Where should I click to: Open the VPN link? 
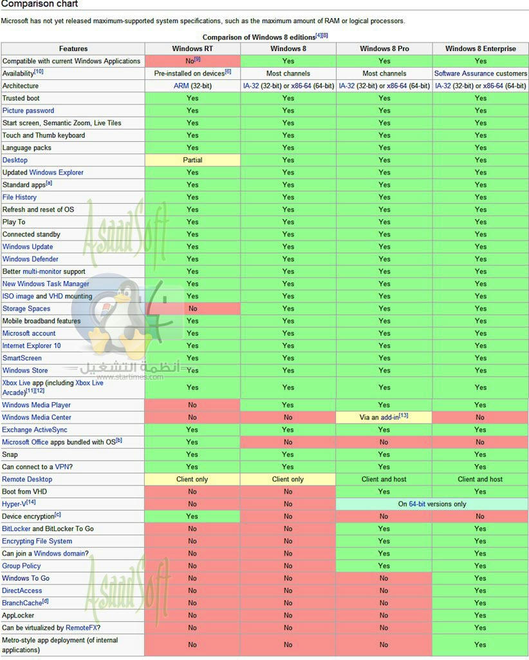pyautogui.click(x=62, y=467)
